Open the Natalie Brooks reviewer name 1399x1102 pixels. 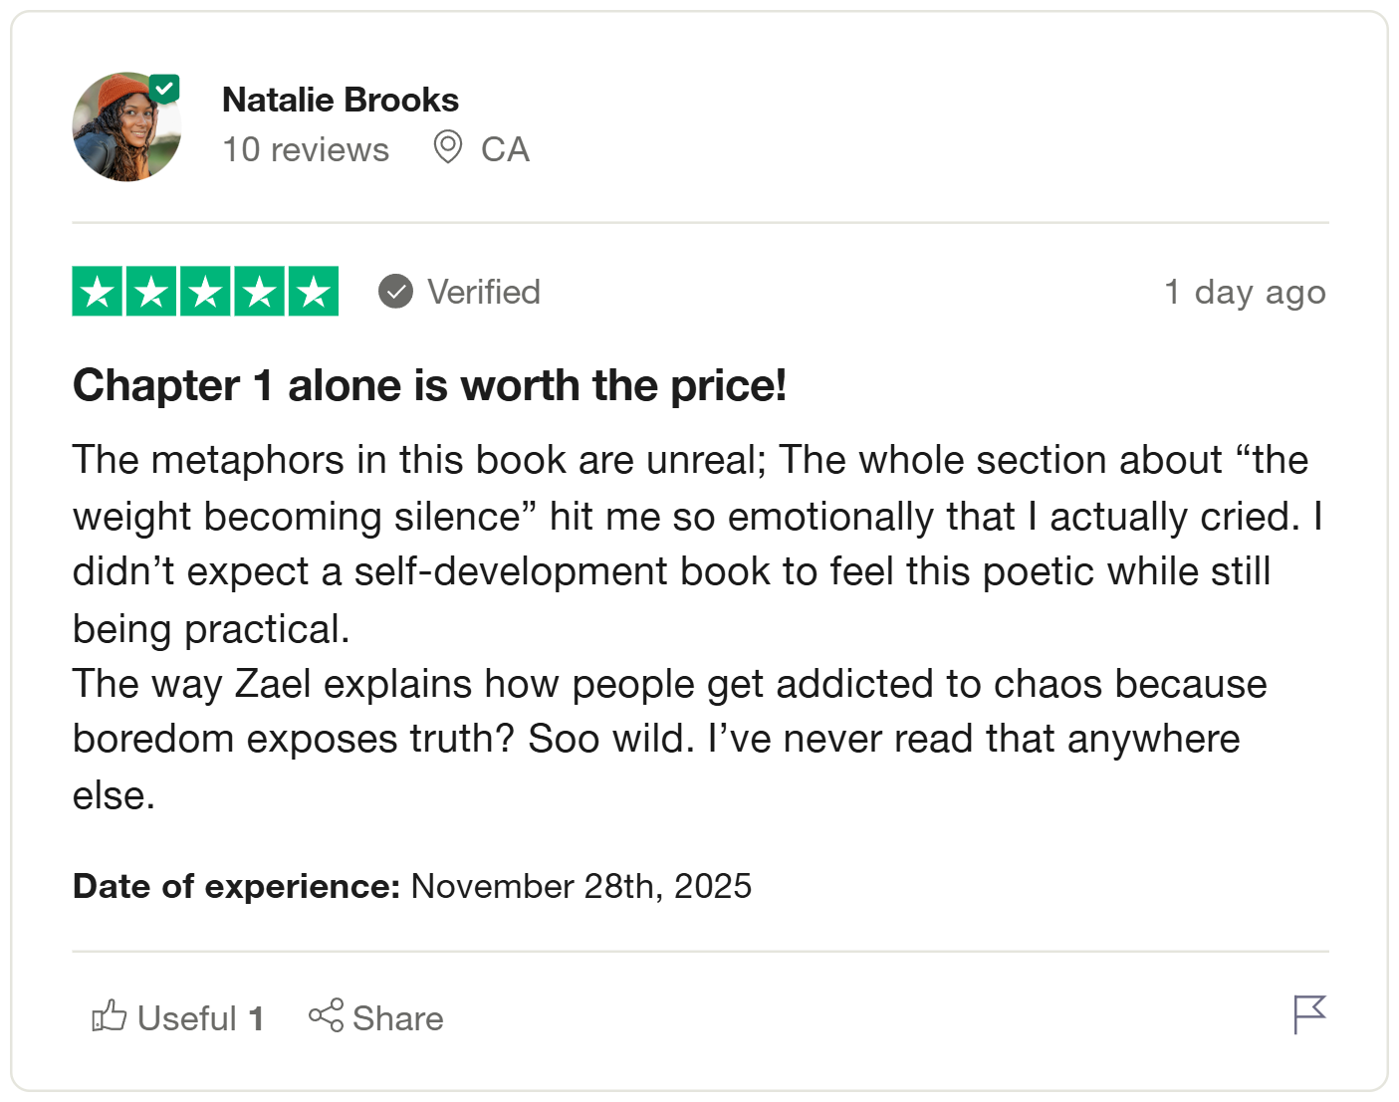point(341,100)
